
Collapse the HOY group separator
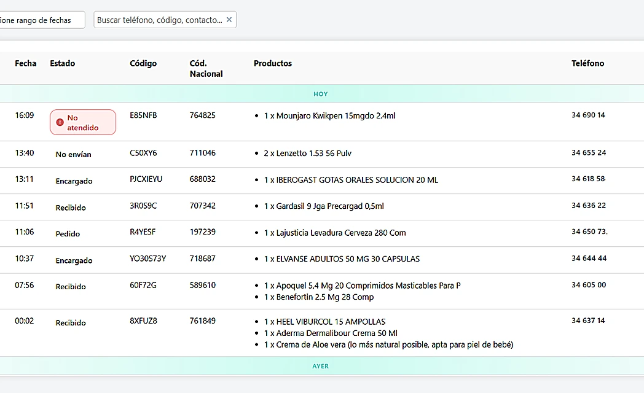[321, 94]
